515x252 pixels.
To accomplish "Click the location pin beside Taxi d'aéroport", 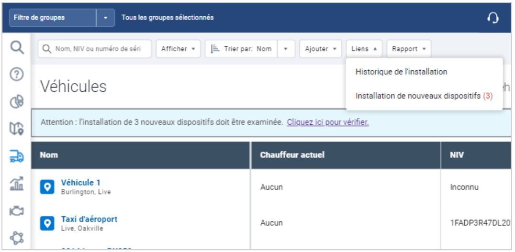I will click(x=47, y=222).
